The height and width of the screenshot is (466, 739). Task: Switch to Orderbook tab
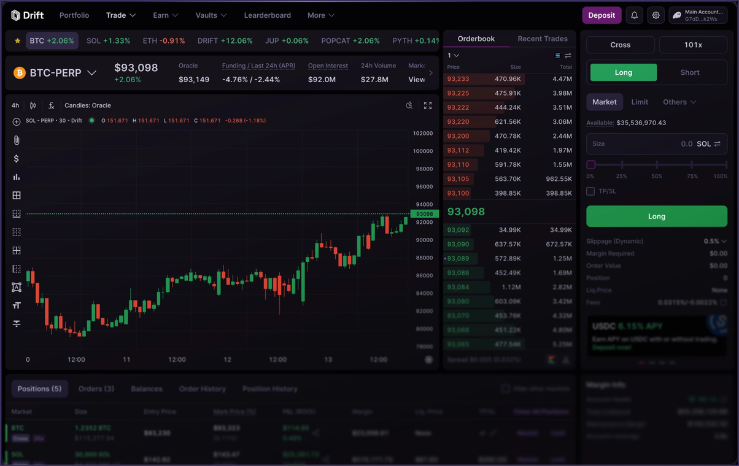476,39
